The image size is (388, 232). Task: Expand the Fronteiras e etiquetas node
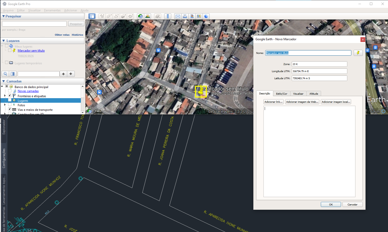click(5, 96)
